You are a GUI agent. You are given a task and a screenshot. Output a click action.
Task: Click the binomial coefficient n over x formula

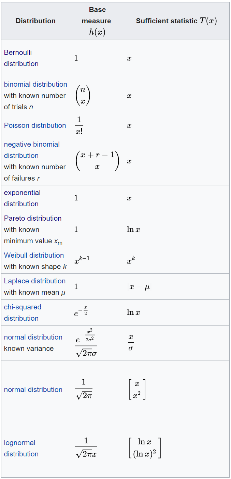(83, 96)
